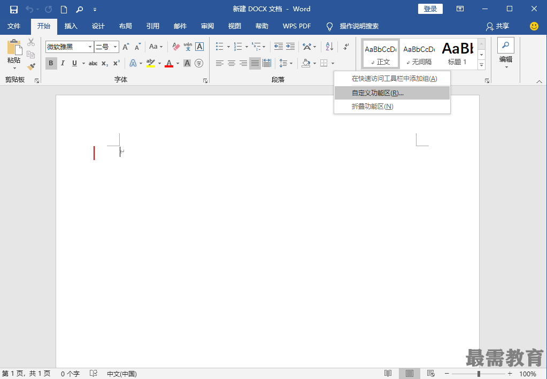
Task: Expand the borders dropdown arrow
Action: 333,64
